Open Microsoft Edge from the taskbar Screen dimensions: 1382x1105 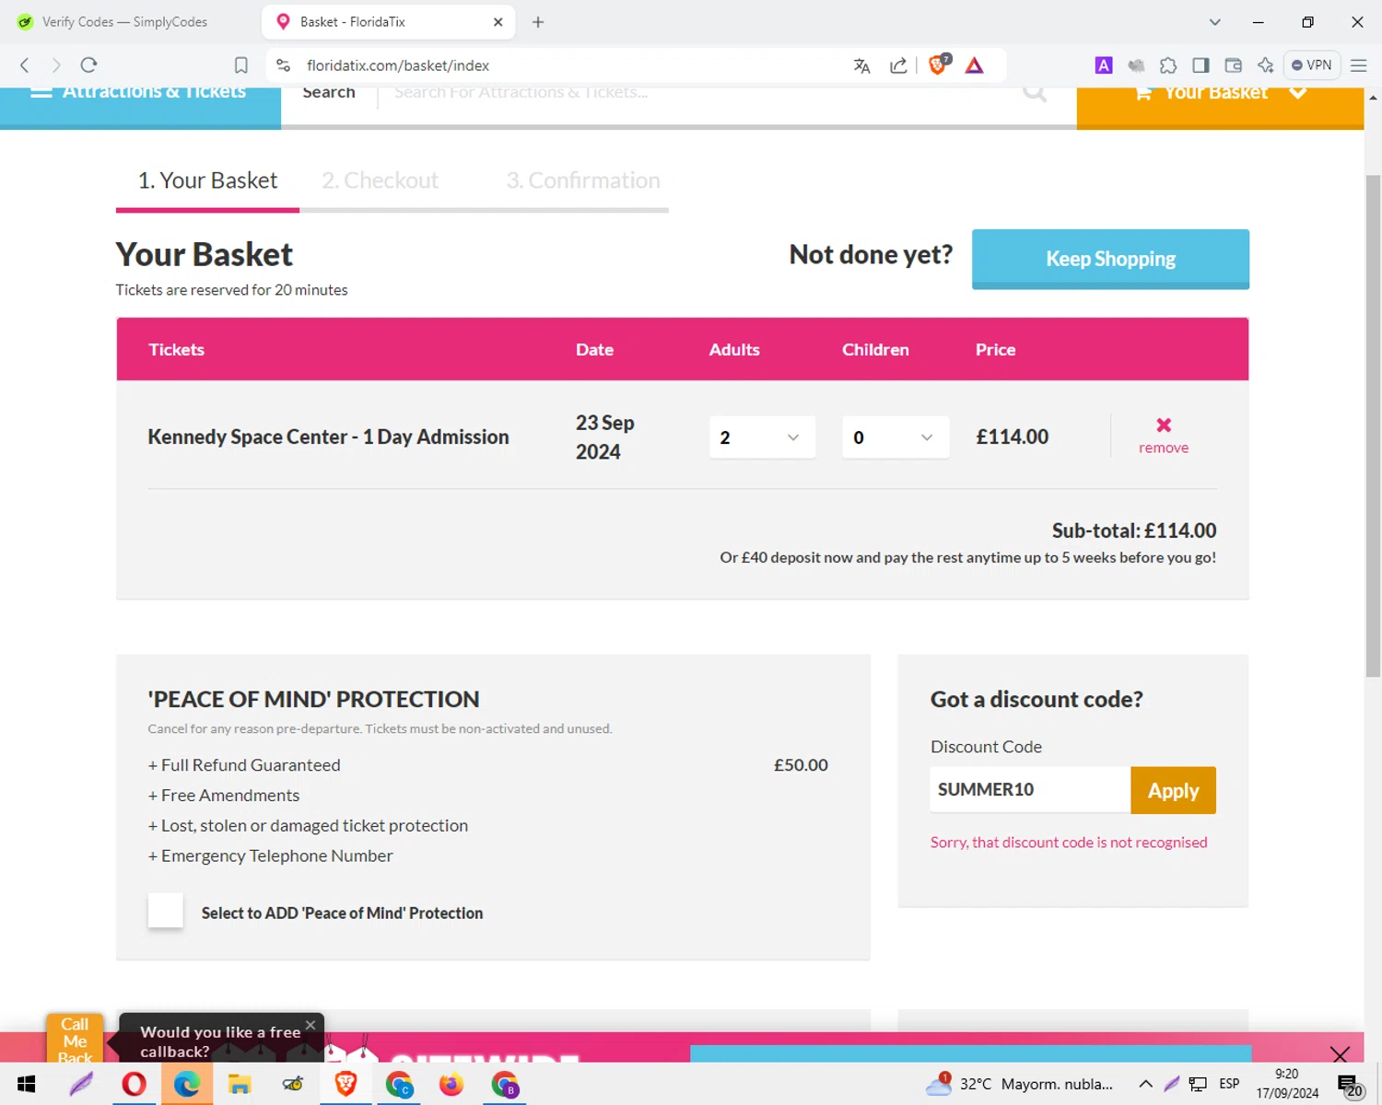coord(187,1085)
